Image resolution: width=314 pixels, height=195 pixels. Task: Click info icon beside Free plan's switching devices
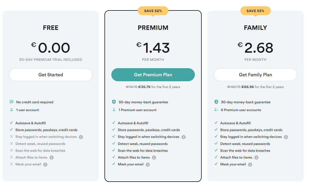[x=81, y=137]
